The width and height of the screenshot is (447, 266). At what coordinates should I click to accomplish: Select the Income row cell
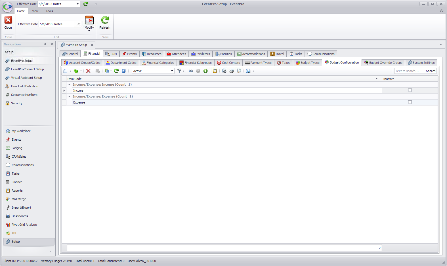[x=227, y=90]
